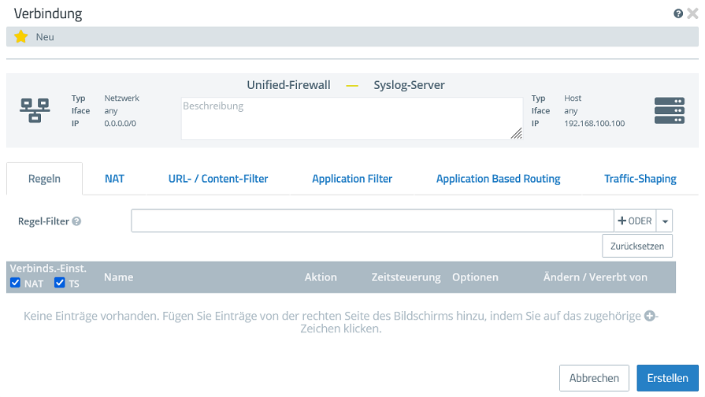Click the help question mark icon beside the close button
705x397 pixels.
677,14
